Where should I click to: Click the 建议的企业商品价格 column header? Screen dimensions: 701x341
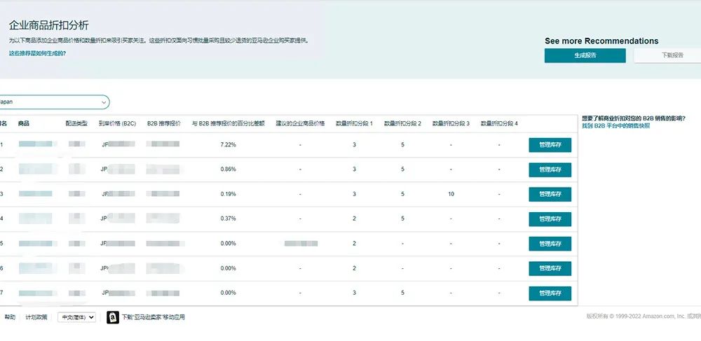[300, 123]
